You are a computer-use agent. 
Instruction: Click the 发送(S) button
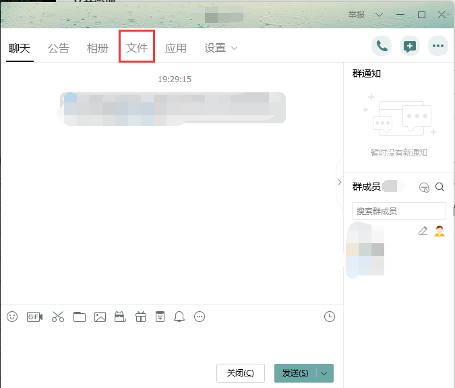point(295,373)
